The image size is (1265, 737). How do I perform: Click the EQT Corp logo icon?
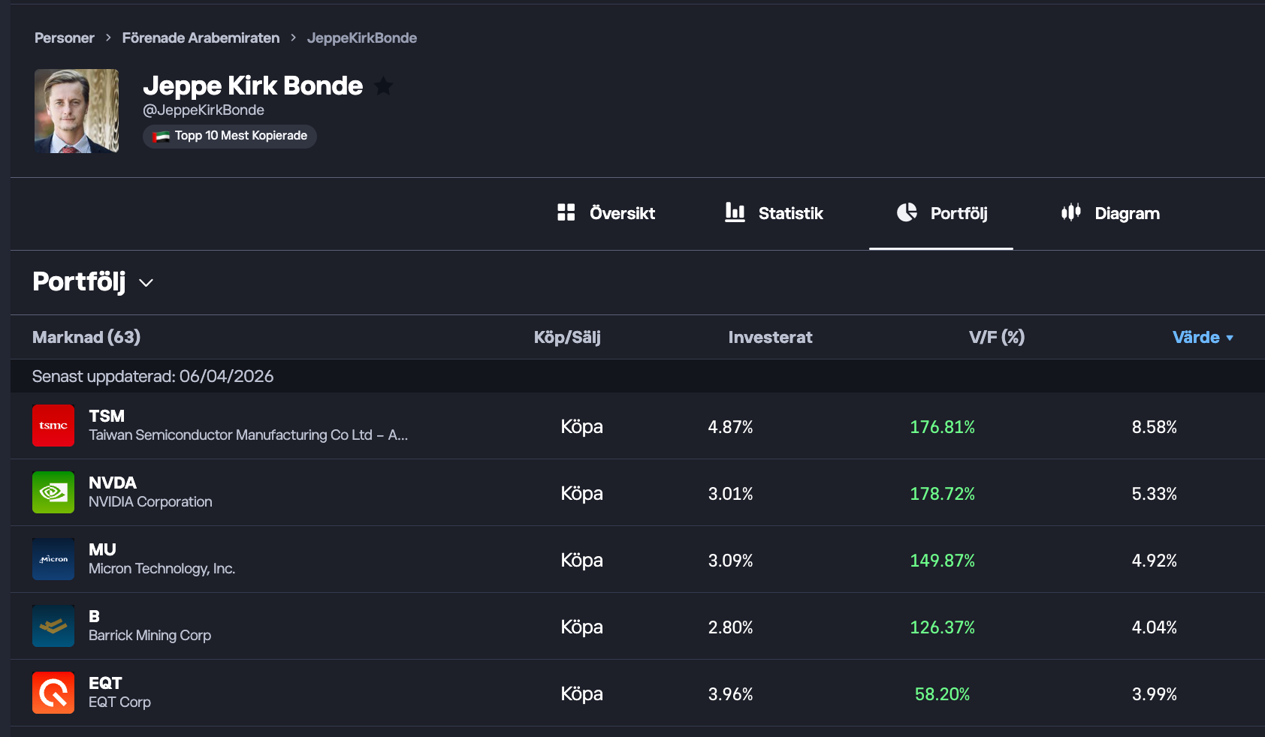pos(53,693)
